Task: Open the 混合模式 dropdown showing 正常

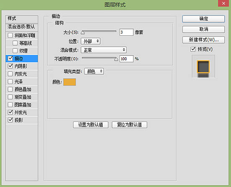Action: tap(104, 50)
